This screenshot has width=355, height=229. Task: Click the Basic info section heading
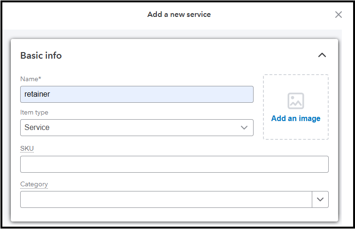pyautogui.click(x=41, y=56)
